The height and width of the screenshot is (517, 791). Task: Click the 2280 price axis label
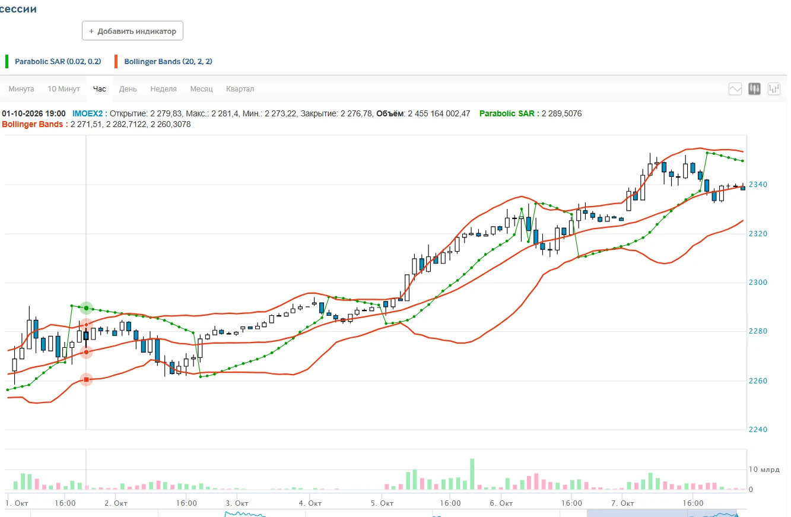click(759, 332)
